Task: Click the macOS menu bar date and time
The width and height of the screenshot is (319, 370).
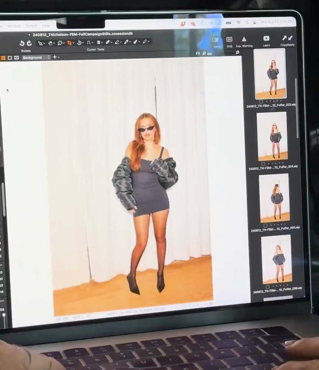Action: (x=276, y=22)
